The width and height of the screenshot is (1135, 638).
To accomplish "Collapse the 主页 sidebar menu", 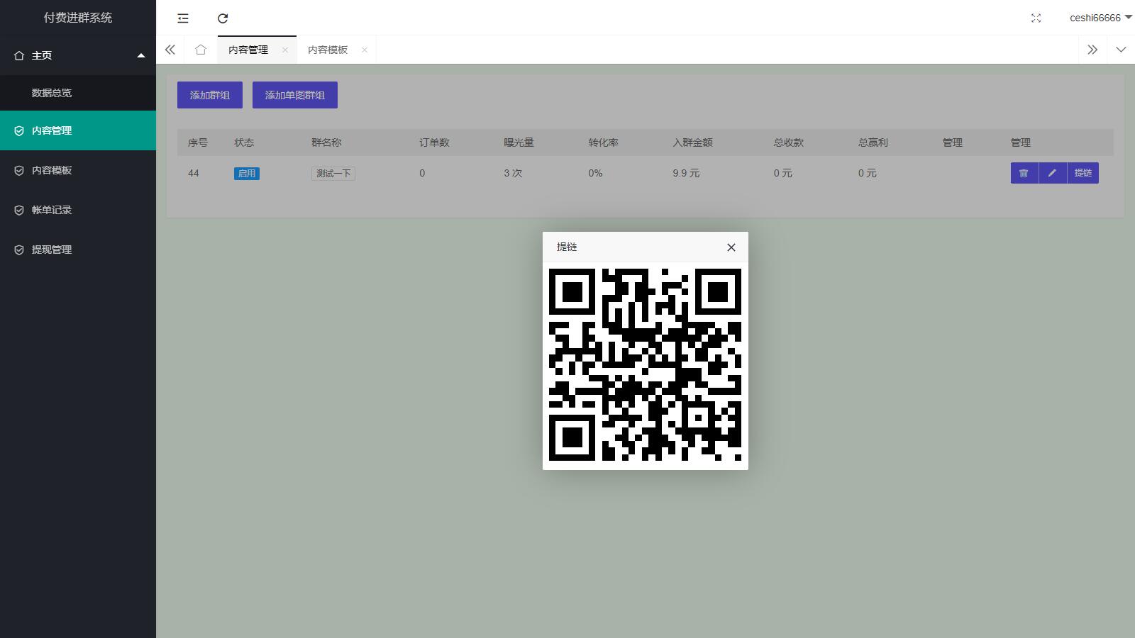I will 78,55.
